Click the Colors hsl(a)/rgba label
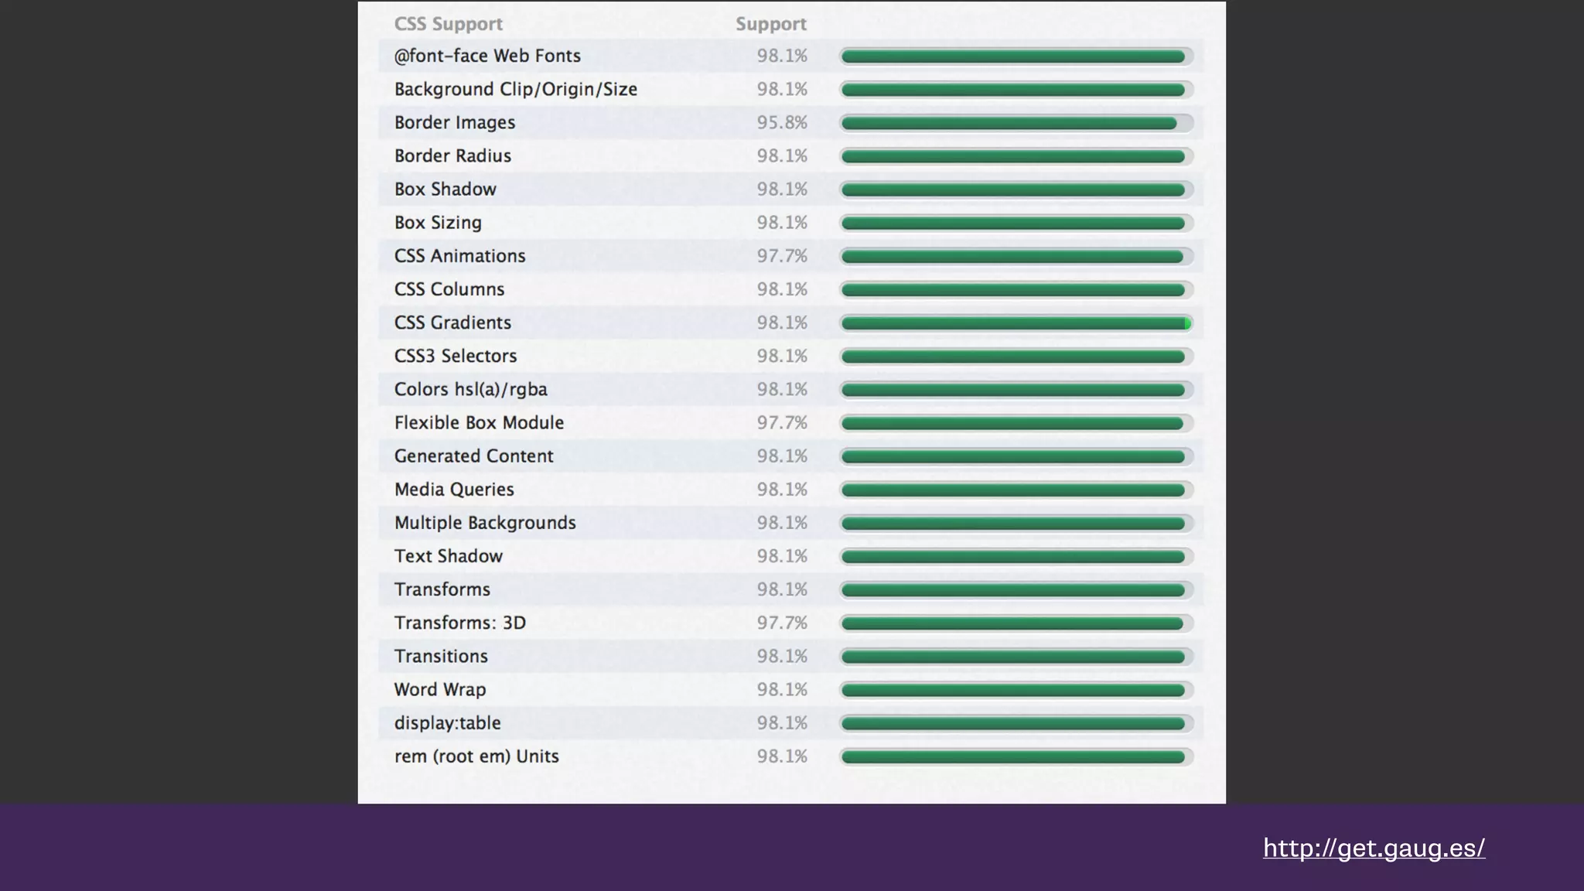Screen dimensions: 1584x891 [470, 390]
